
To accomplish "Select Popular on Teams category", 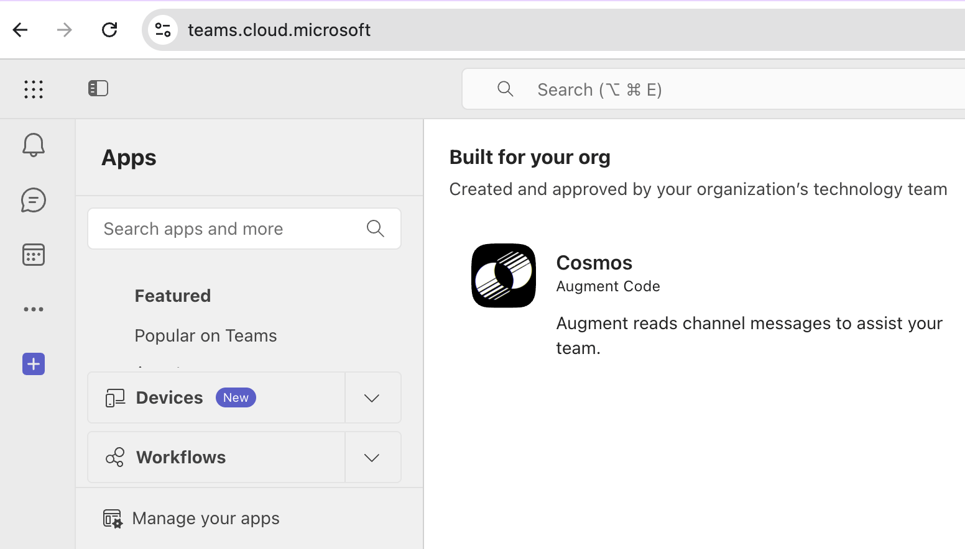I will [x=206, y=336].
